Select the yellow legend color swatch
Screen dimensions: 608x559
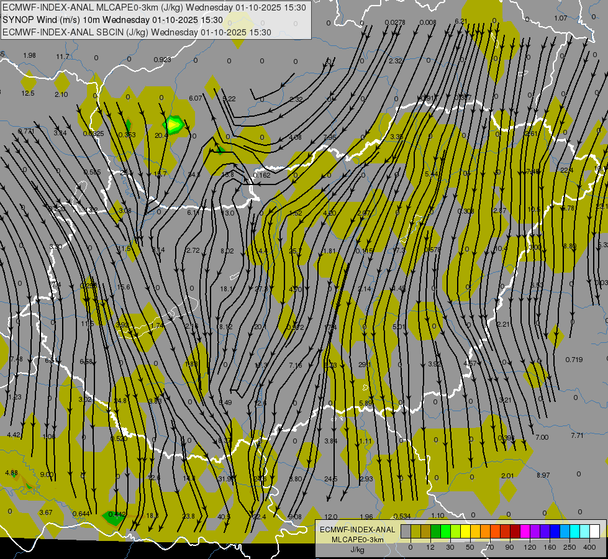[465, 531]
